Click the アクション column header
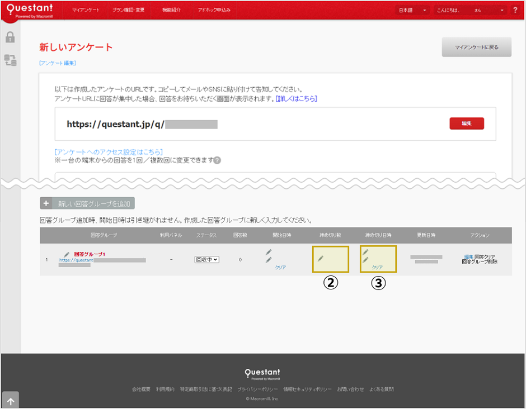Viewport: 526px width, 409px height. [480, 235]
